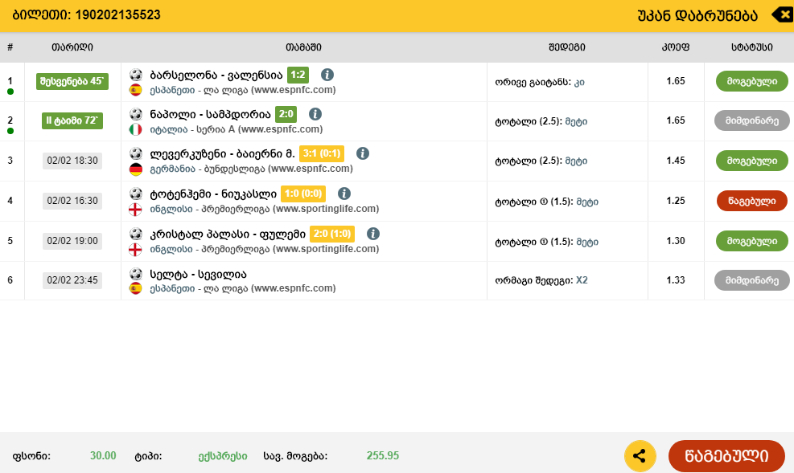The width and height of the screenshot is (794, 473).
Task: Click შედეგი column header
Action: pos(567,47)
